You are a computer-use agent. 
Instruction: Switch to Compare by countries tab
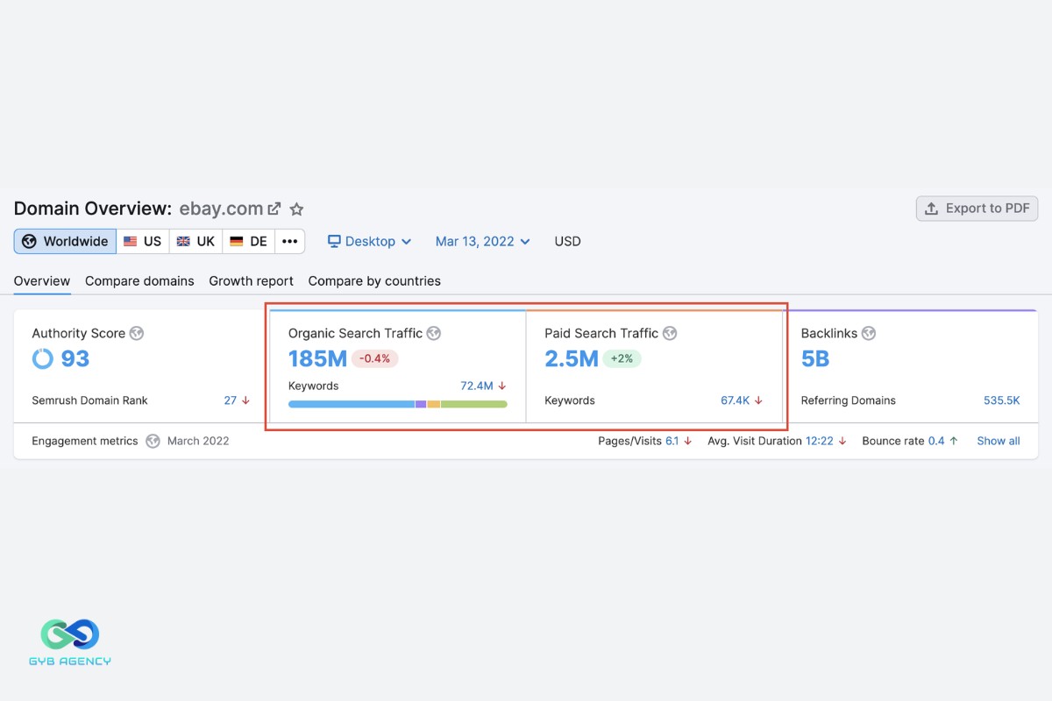point(374,281)
